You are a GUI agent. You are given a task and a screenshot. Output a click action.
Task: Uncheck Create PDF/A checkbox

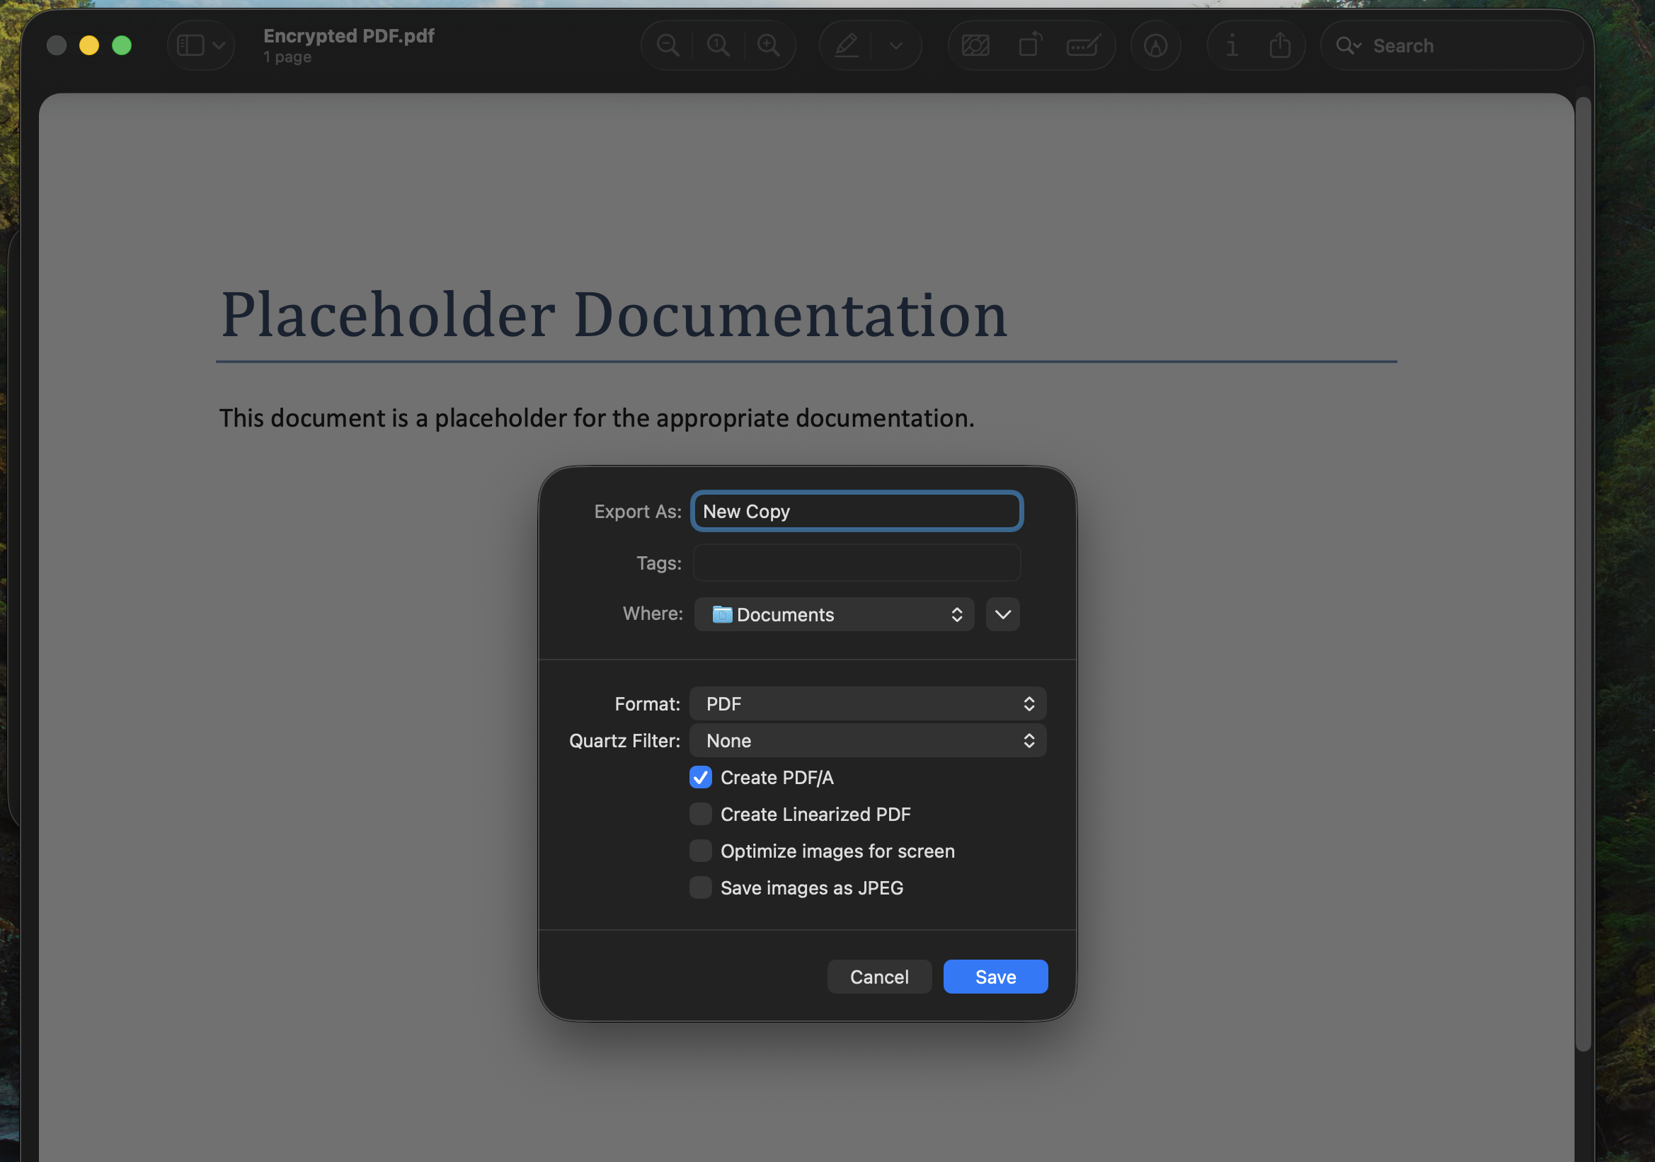click(700, 777)
